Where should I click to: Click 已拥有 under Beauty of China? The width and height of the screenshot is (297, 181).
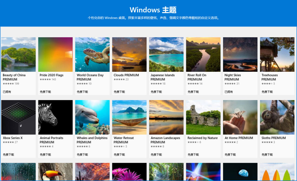tap(7, 92)
